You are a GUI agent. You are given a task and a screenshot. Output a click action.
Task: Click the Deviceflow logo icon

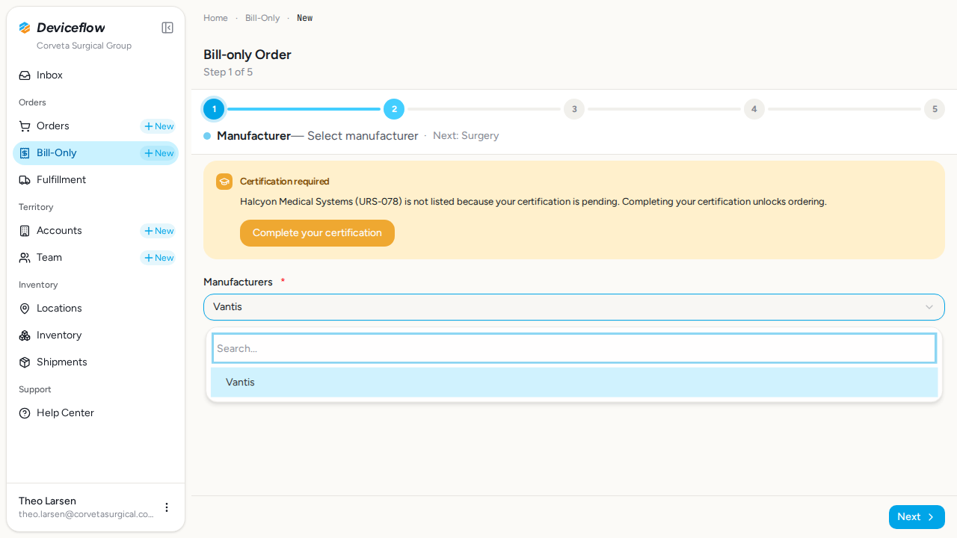pos(25,28)
